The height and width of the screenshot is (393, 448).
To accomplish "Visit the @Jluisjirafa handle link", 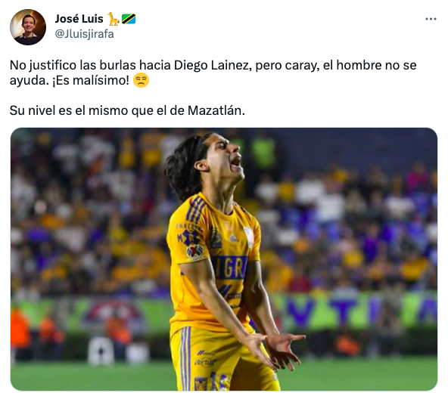I will [x=84, y=34].
